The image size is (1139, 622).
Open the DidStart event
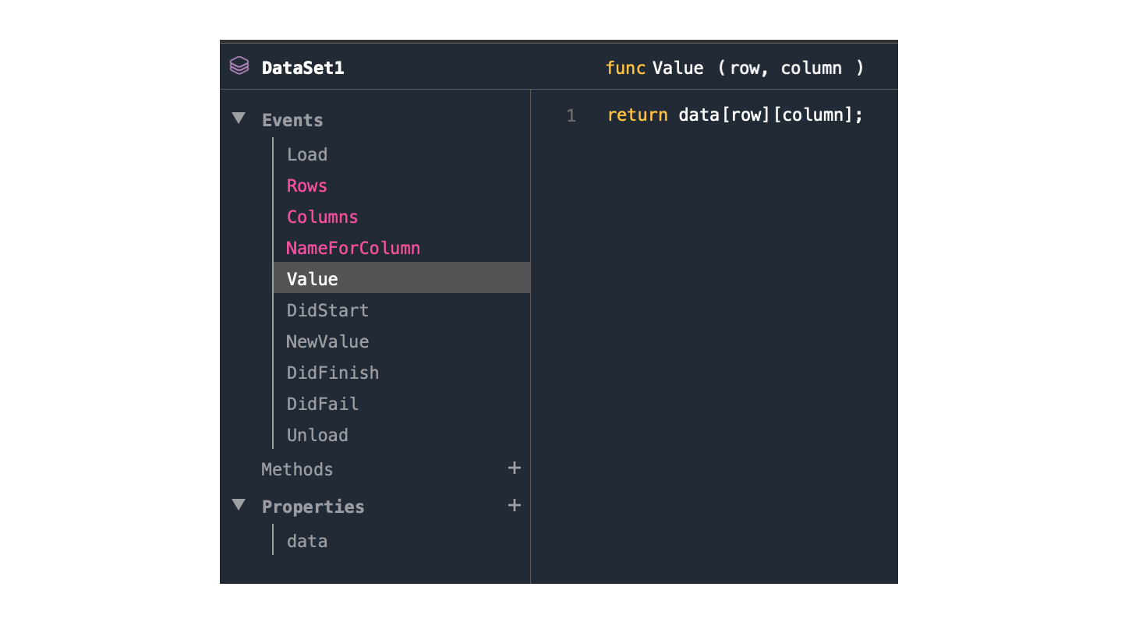[x=327, y=310]
